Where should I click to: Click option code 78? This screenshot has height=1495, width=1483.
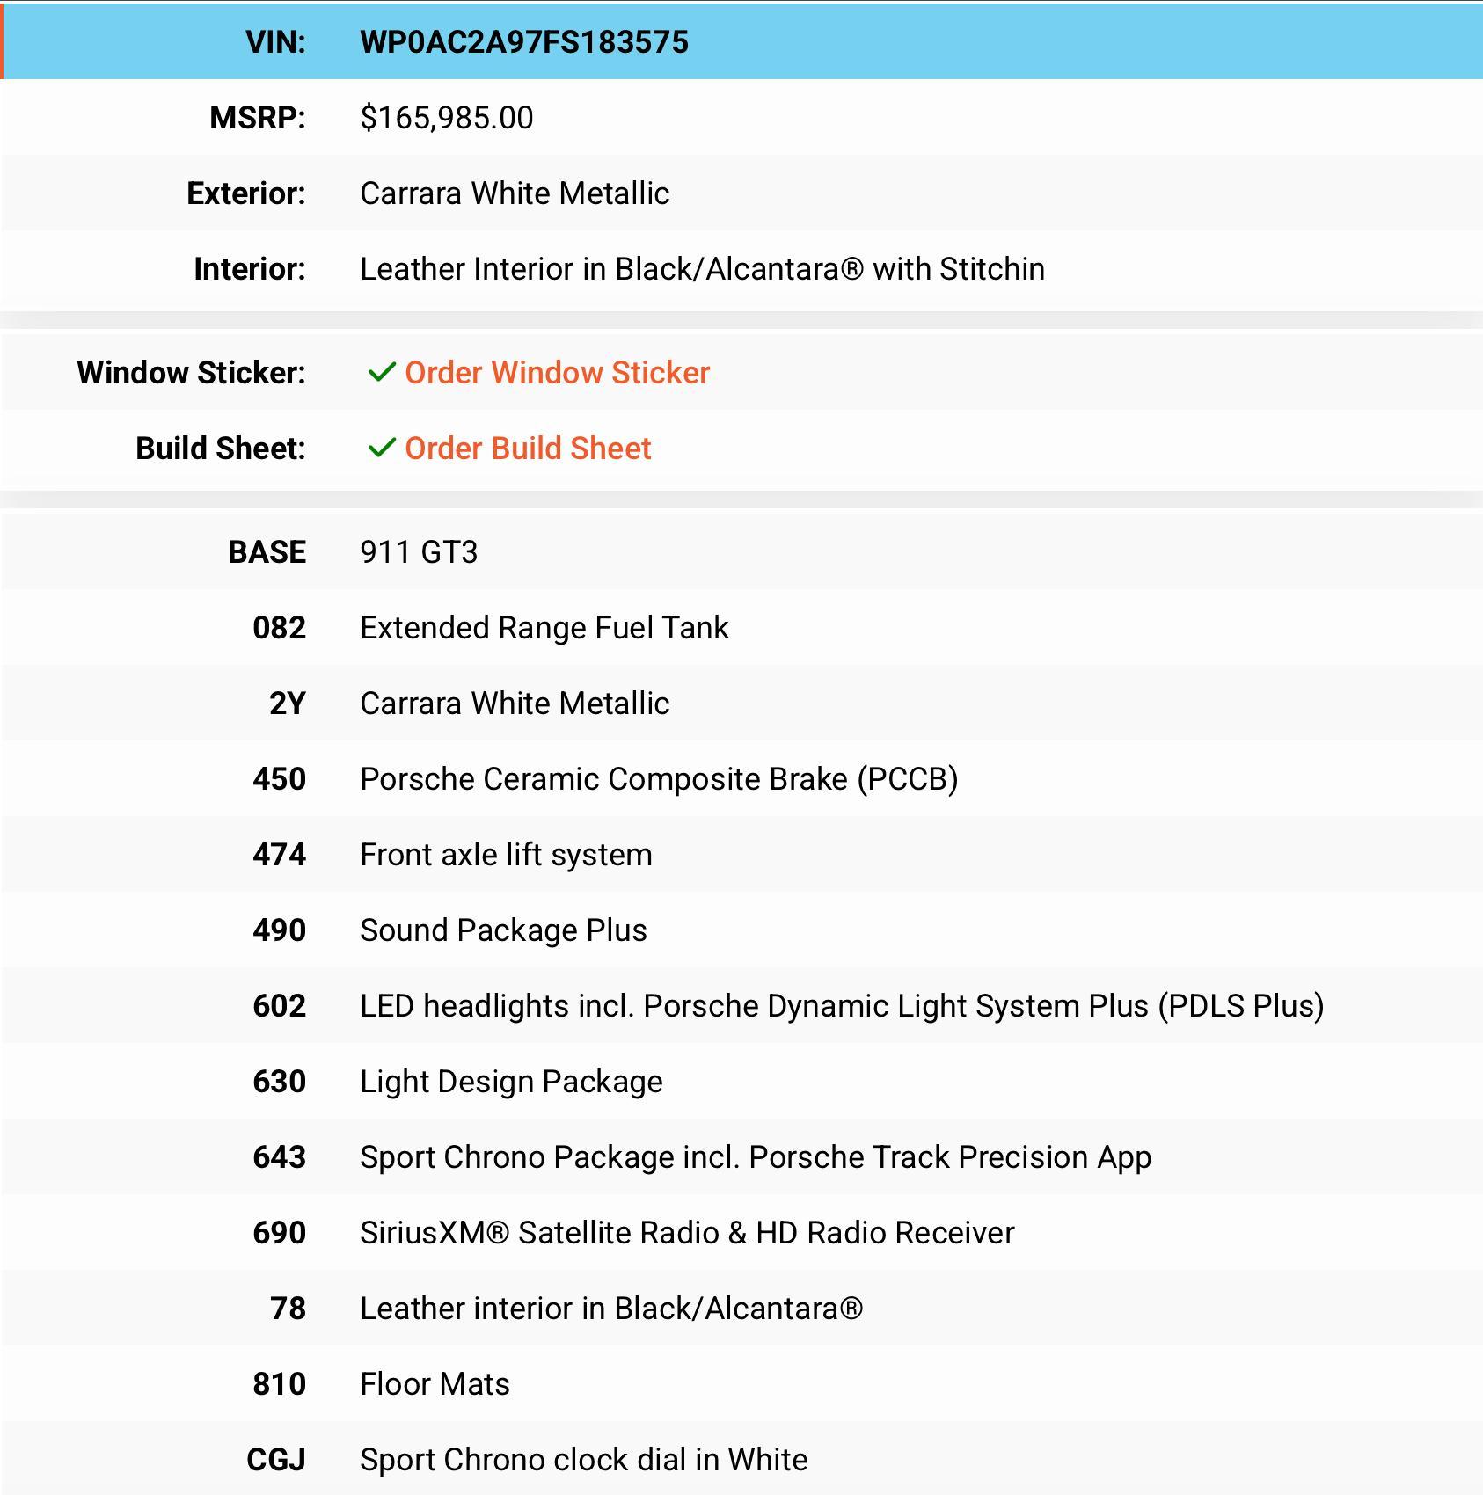[289, 1309]
